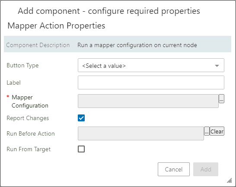Enable the Run From Target checkbox
The image size is (236, 187).
81,149
